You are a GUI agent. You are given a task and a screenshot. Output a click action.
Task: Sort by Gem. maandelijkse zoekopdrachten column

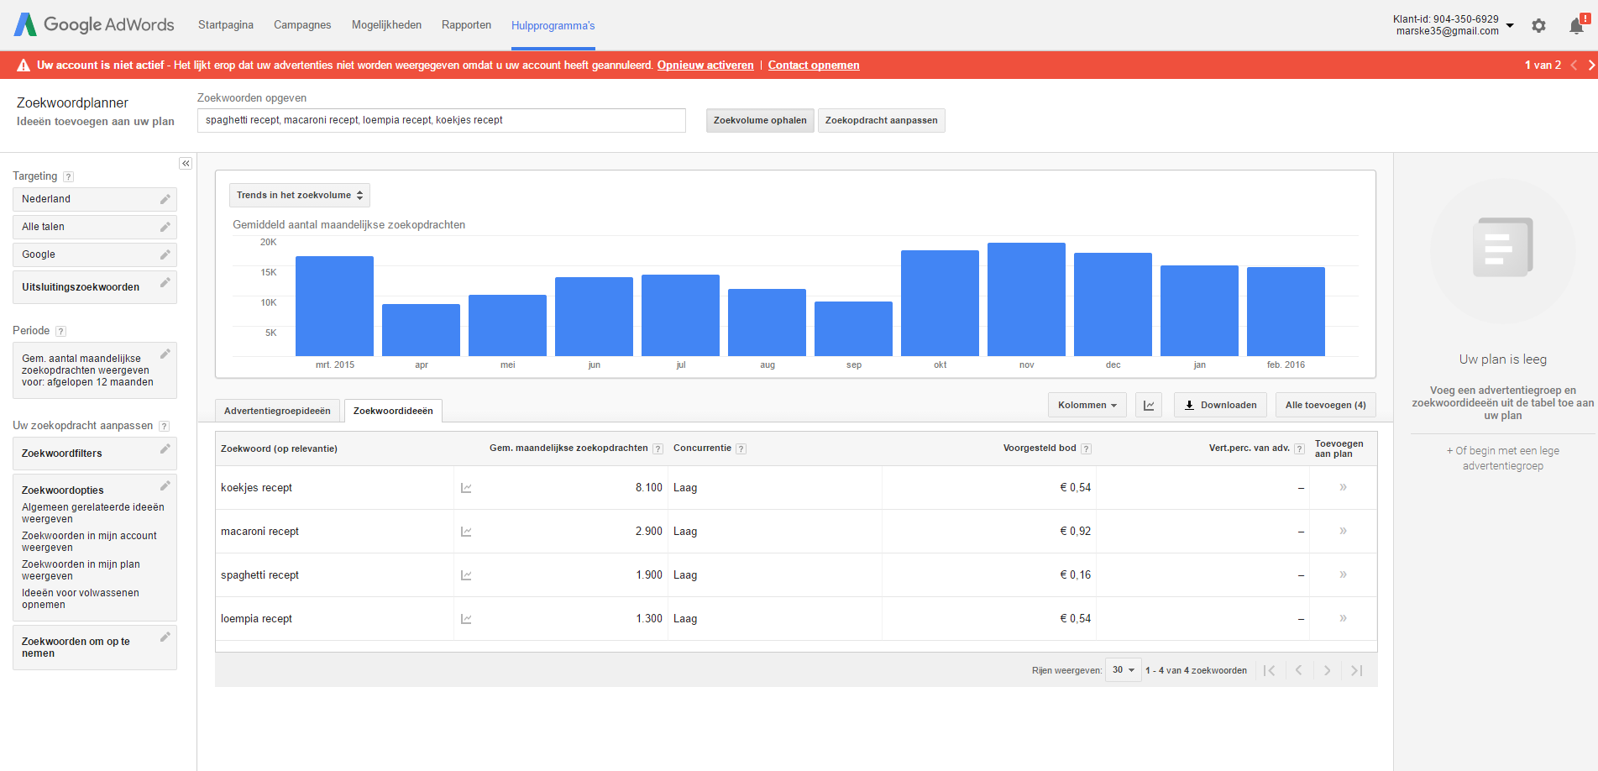[x=568, y=448]
